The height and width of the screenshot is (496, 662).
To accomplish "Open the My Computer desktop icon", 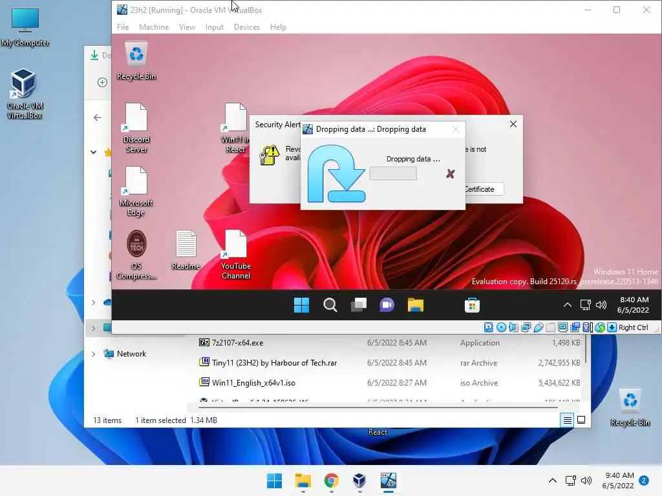I will (x=25, y=28).
